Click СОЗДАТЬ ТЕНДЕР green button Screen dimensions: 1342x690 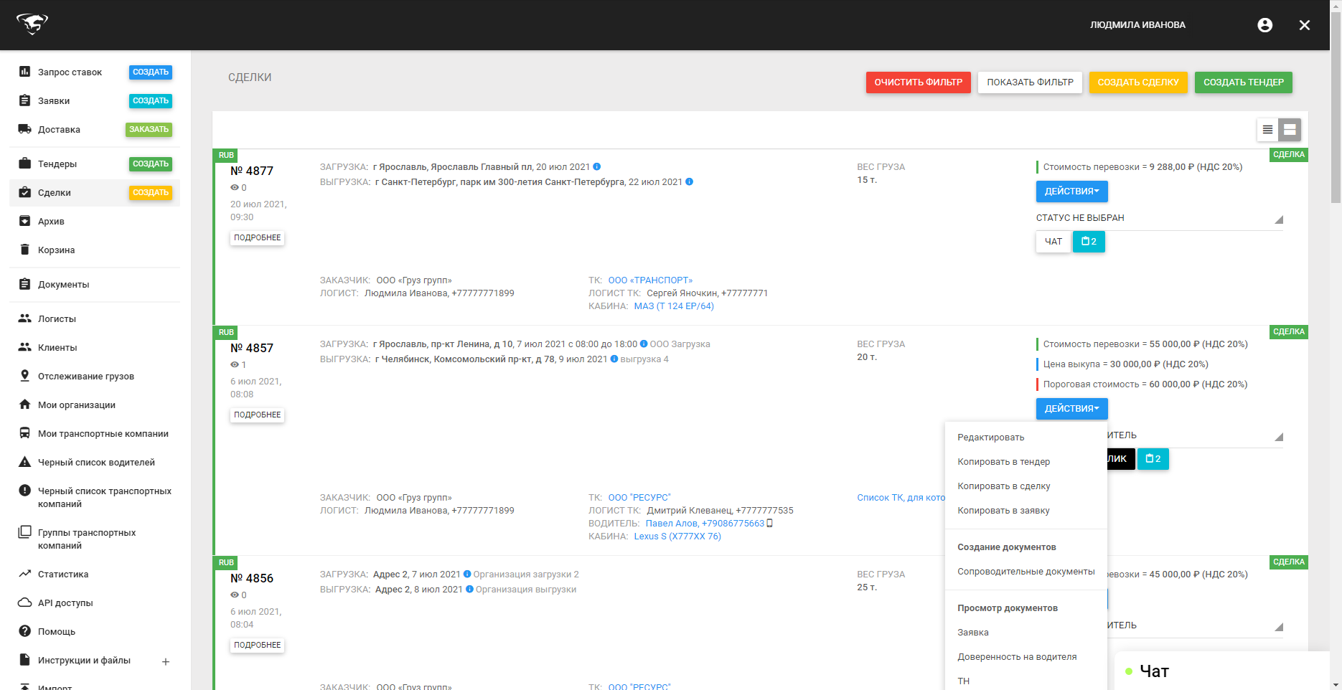tap(1244, 82)
